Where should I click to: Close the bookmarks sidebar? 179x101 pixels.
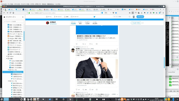[x=23, y=17]
